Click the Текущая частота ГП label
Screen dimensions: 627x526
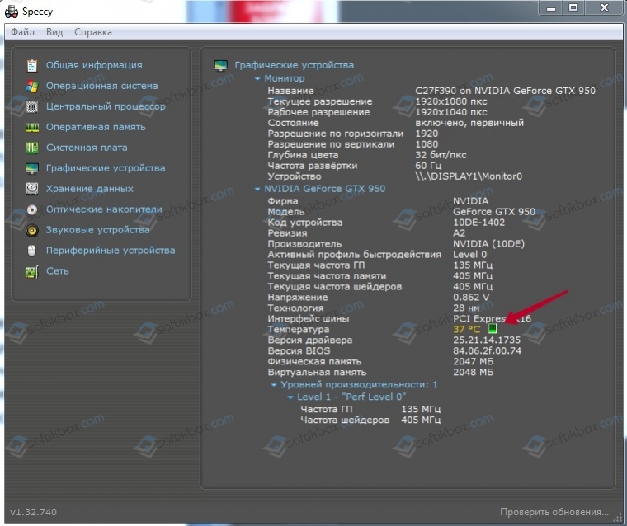click(x=316, y=265)
